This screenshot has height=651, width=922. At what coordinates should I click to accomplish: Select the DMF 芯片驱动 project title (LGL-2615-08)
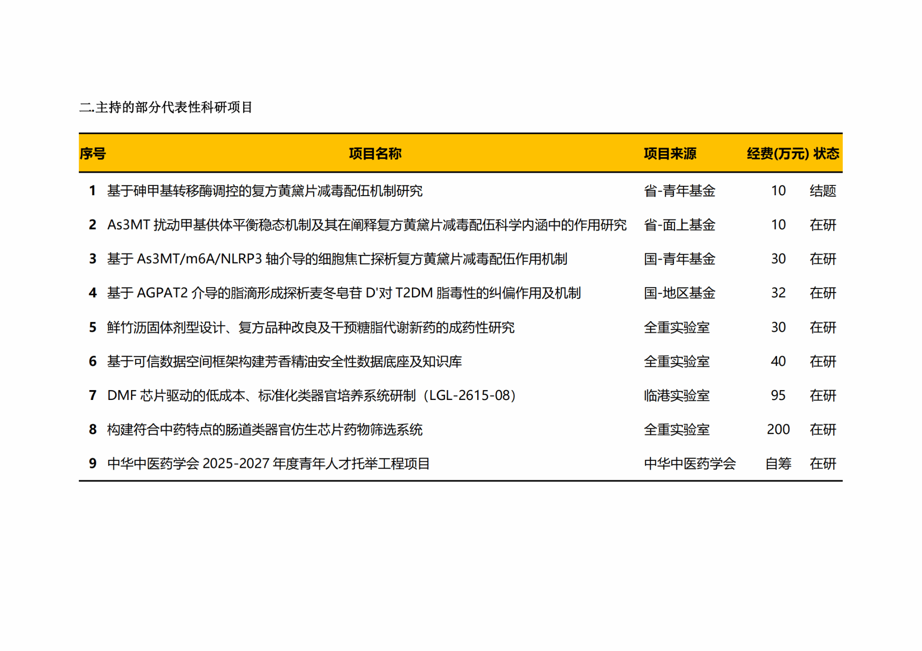(312, 395)
